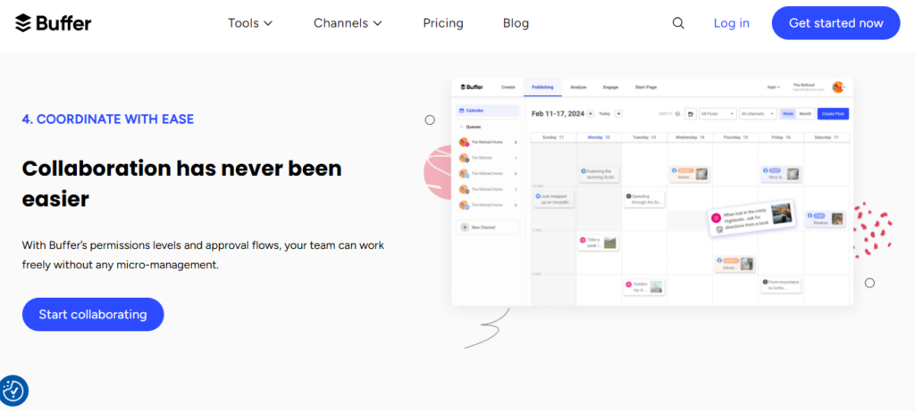
Task: Open the Apps dropdown in the preview
Action: point(773,87)
